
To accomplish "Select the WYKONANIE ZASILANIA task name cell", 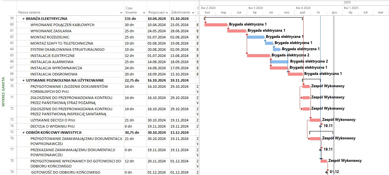I will pyautogui.click(x=51, y=31).
